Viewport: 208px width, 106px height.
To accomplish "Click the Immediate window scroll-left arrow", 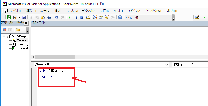I will [x=33, y=57].
